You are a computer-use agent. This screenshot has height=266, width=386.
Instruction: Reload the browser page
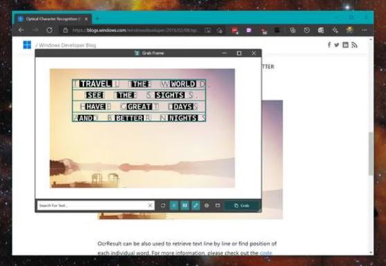pyautogui.click(x=49, y=30)
